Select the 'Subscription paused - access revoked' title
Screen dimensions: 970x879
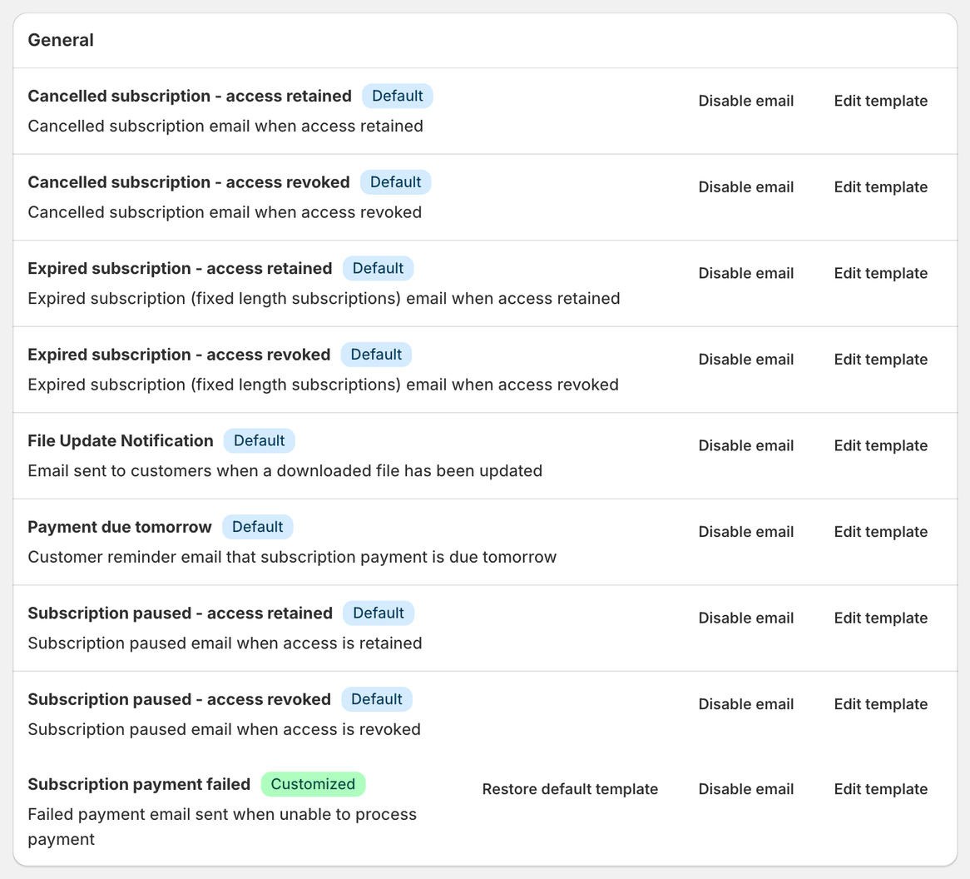(180, 699)
